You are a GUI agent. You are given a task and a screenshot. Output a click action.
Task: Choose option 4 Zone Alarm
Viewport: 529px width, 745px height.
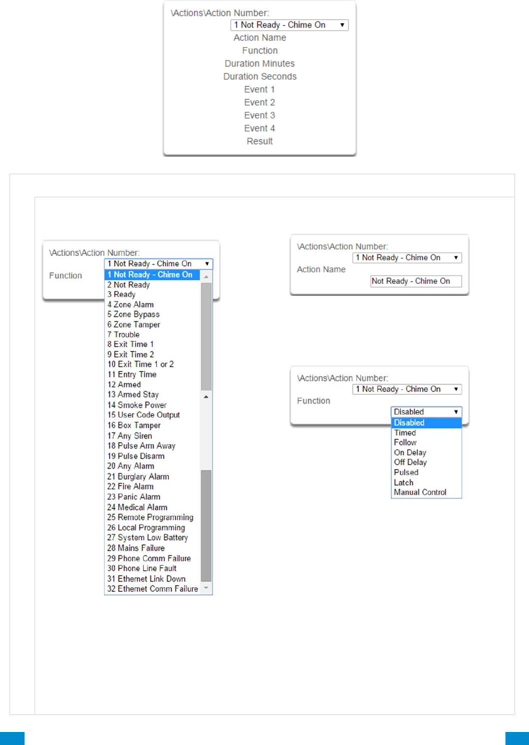pos(152,304)
